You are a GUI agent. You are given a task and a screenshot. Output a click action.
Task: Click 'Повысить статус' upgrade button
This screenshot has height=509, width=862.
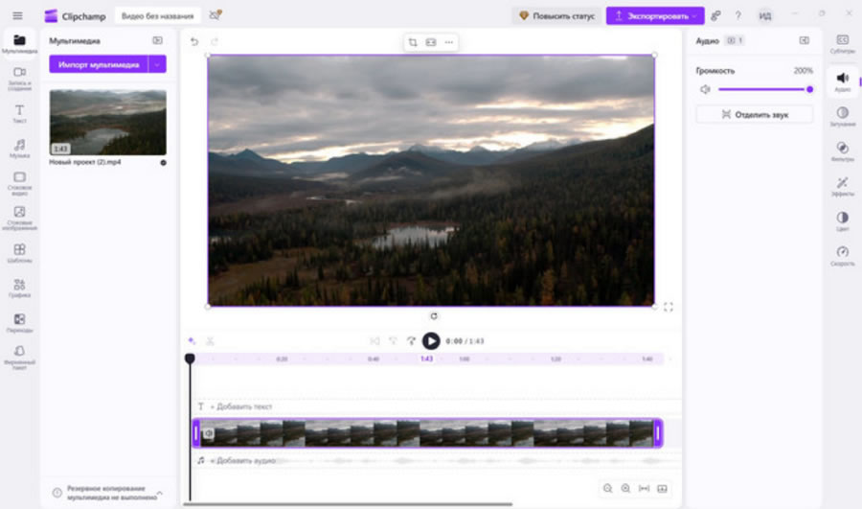tap(556, 16)
